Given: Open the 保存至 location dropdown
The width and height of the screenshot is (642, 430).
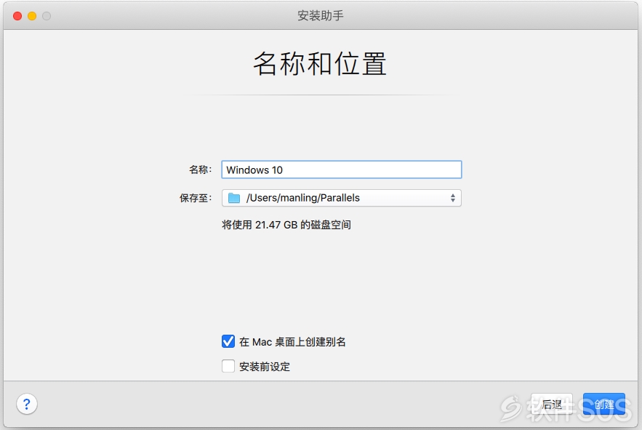Looking at the screenshot, I should 342,198.
